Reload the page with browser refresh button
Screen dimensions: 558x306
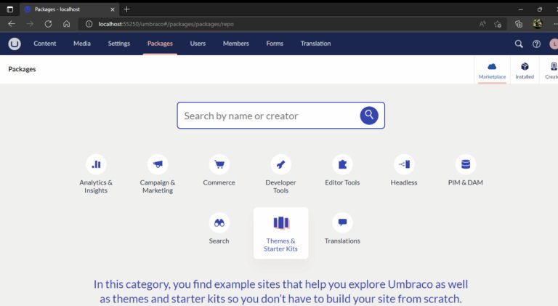coord(48,24)
